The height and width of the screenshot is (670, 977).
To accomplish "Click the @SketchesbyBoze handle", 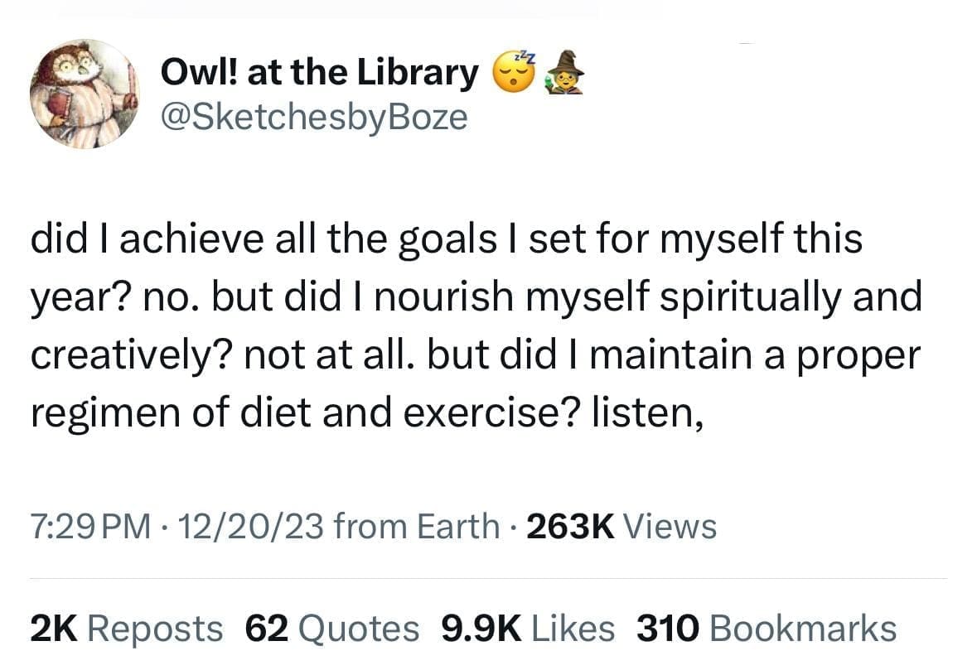I will [314, 117].
